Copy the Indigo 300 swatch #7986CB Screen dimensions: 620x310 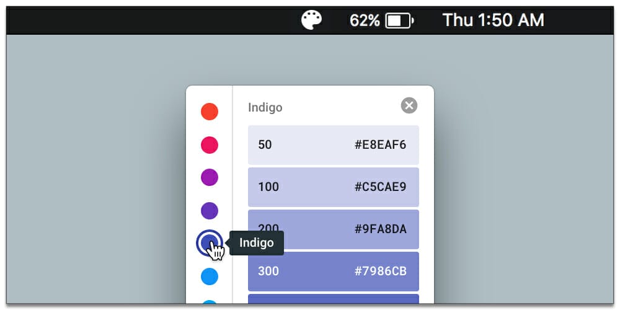tap(334, 272)
